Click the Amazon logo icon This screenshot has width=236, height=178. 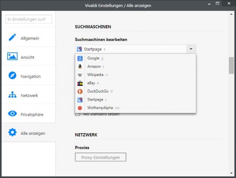(80, 66)
